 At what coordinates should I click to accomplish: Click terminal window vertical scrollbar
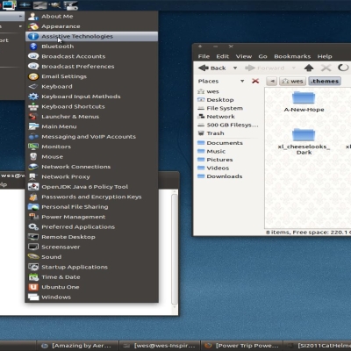click(175, 249)
